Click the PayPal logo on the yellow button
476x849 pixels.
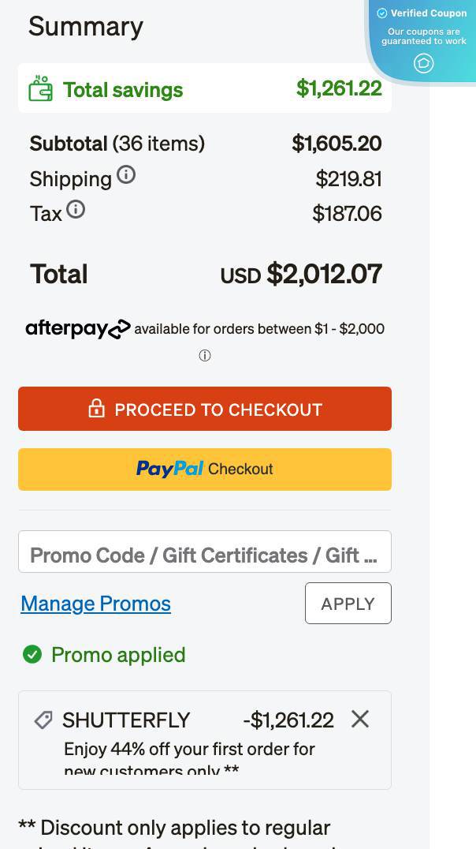[x=170, y=469]
